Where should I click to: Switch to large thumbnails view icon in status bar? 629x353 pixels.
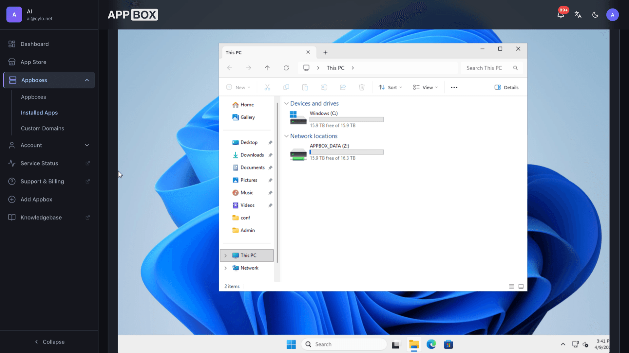pos(521,286)
